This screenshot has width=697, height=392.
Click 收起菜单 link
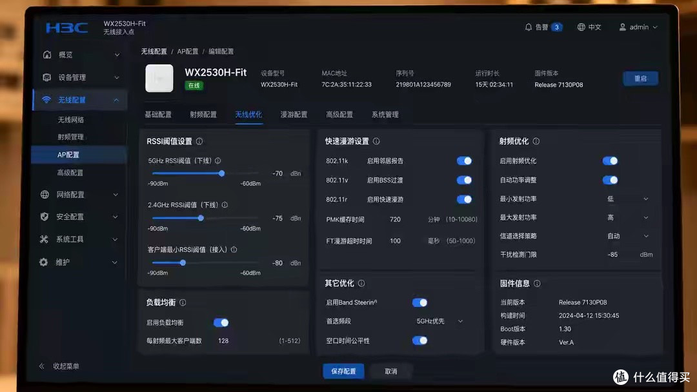(x=66, y=366)
